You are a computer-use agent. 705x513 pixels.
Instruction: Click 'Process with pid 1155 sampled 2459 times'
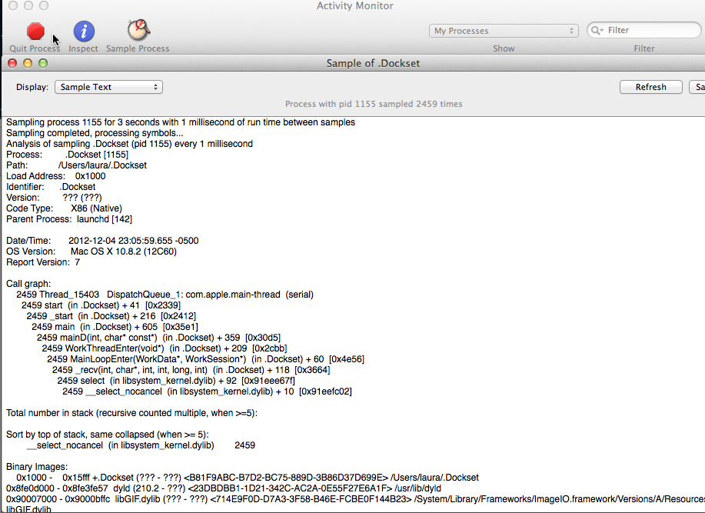[374, 105]
